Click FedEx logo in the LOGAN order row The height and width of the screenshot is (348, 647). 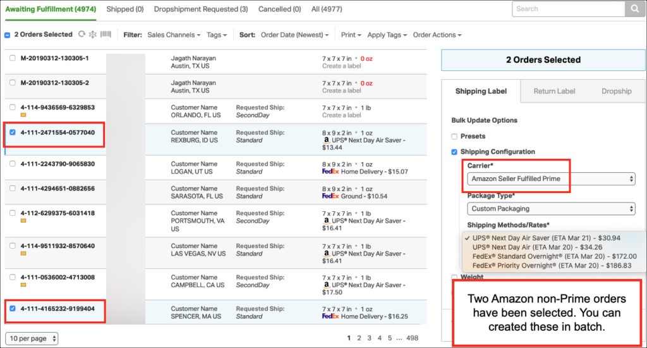click(x=330, y=171)
